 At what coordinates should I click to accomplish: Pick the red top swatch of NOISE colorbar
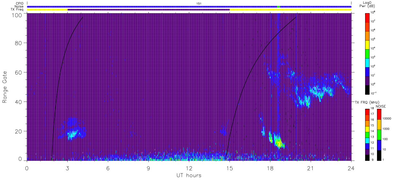(x=379, y=114)
